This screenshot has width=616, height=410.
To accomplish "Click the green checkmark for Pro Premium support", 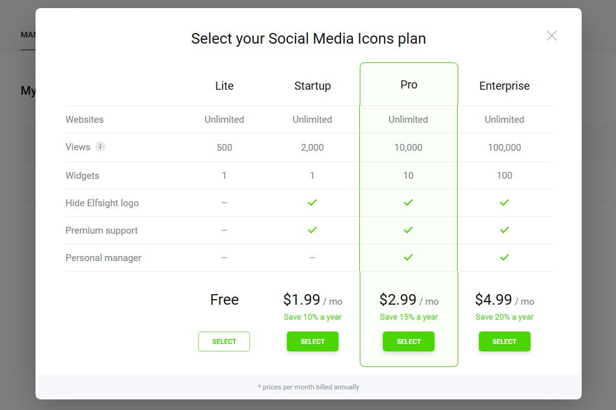I will (408, 229).
